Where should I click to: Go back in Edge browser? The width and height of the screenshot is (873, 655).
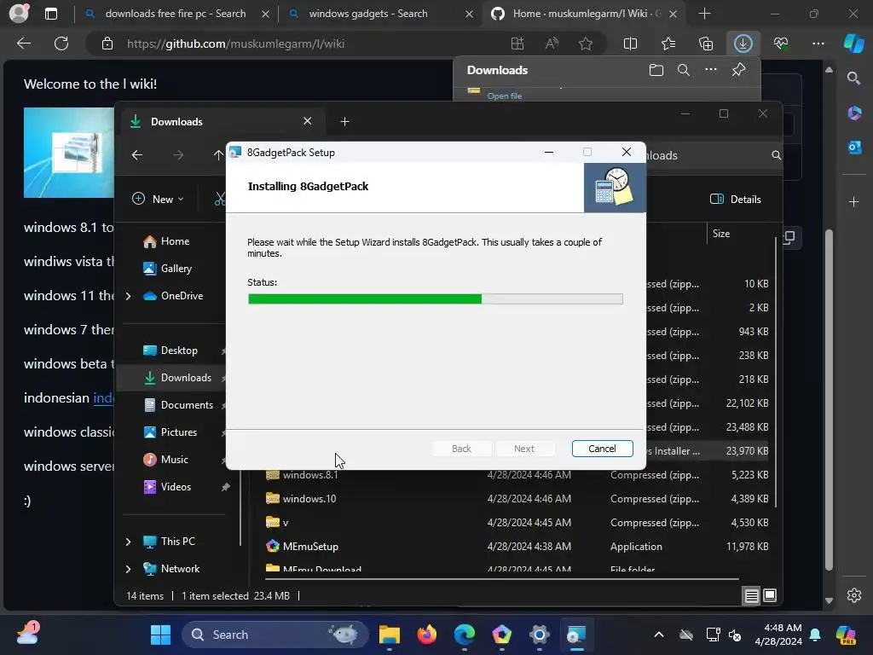24,43
